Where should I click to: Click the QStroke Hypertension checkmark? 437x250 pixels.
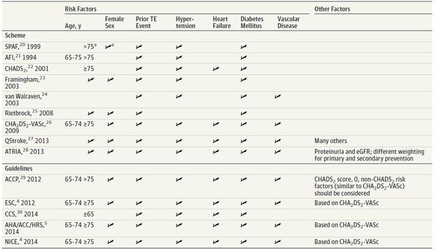coord(179,141)
